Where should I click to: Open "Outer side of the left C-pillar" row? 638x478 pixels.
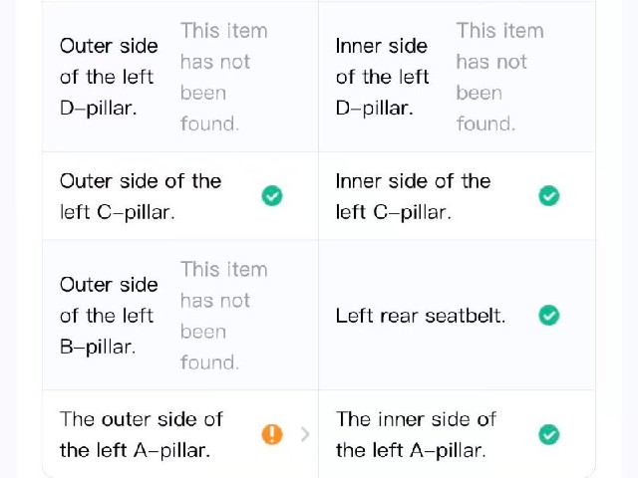coord(180,196)
